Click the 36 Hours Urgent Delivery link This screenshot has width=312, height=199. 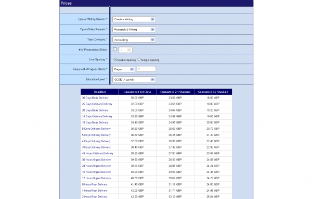pos(96,160)
